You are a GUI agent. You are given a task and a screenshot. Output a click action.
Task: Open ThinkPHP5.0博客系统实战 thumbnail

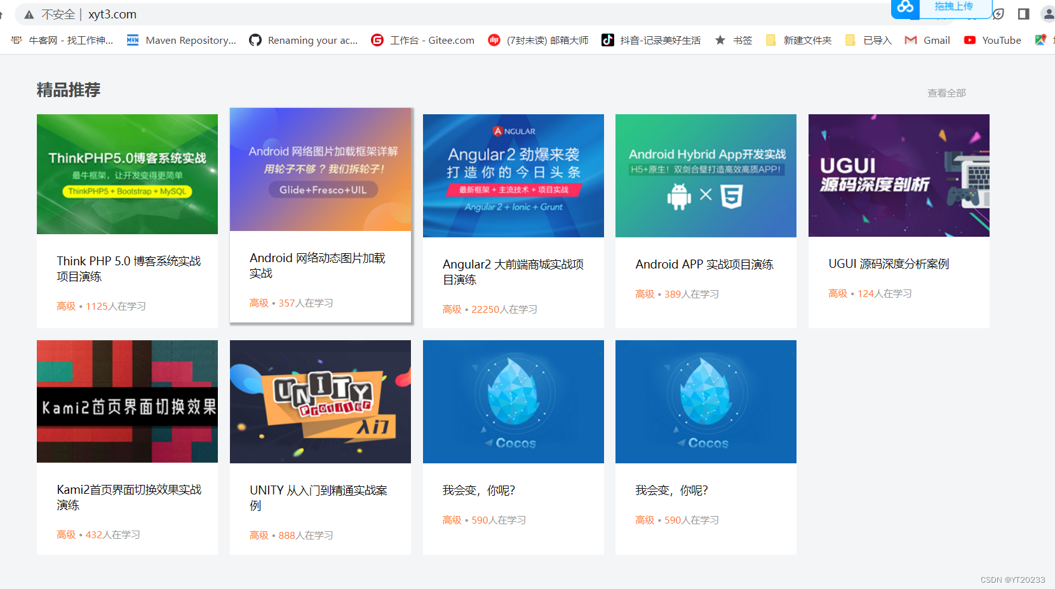point(127,174)
